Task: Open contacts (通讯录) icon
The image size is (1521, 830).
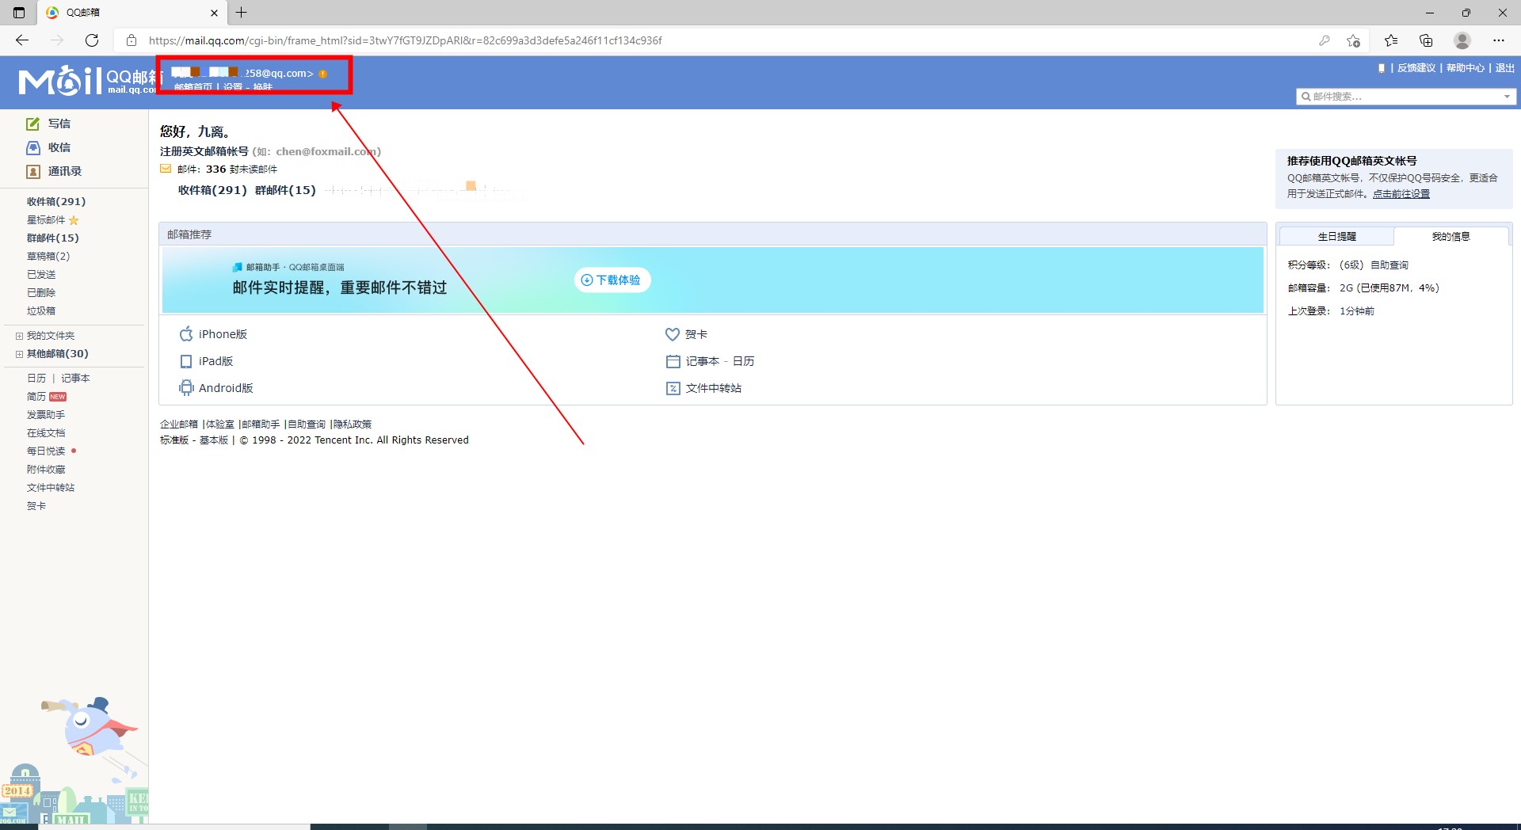Action: pos(32,171)
